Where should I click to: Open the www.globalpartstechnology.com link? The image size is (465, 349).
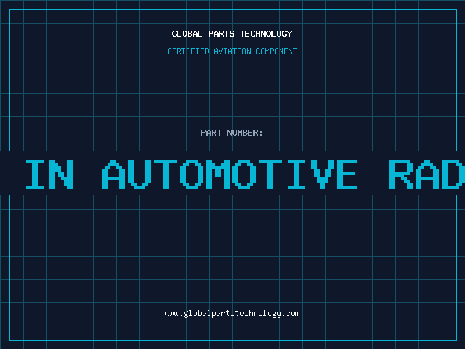pyautogui.click(x=232, y=314)
